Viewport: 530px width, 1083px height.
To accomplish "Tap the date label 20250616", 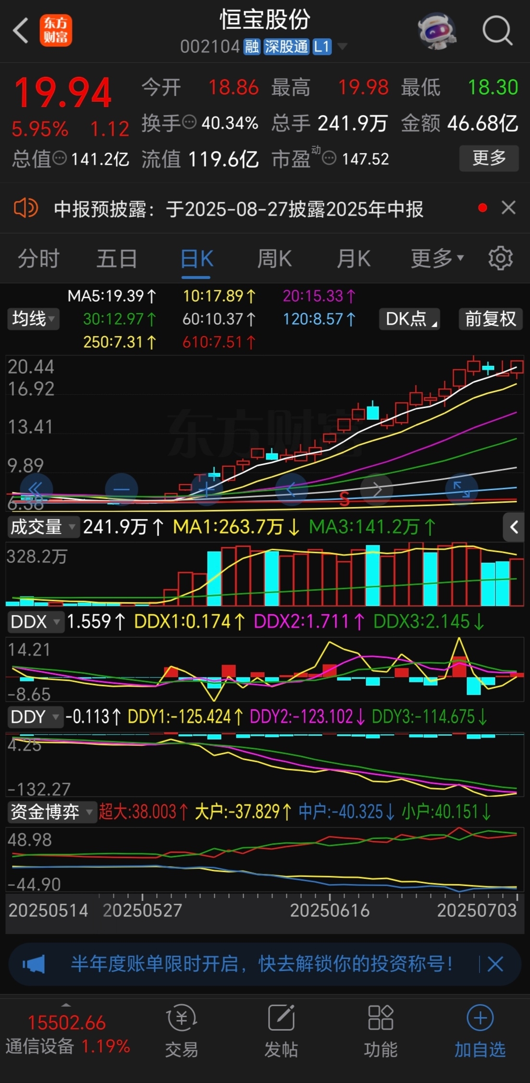I will [x=330, y=910].
